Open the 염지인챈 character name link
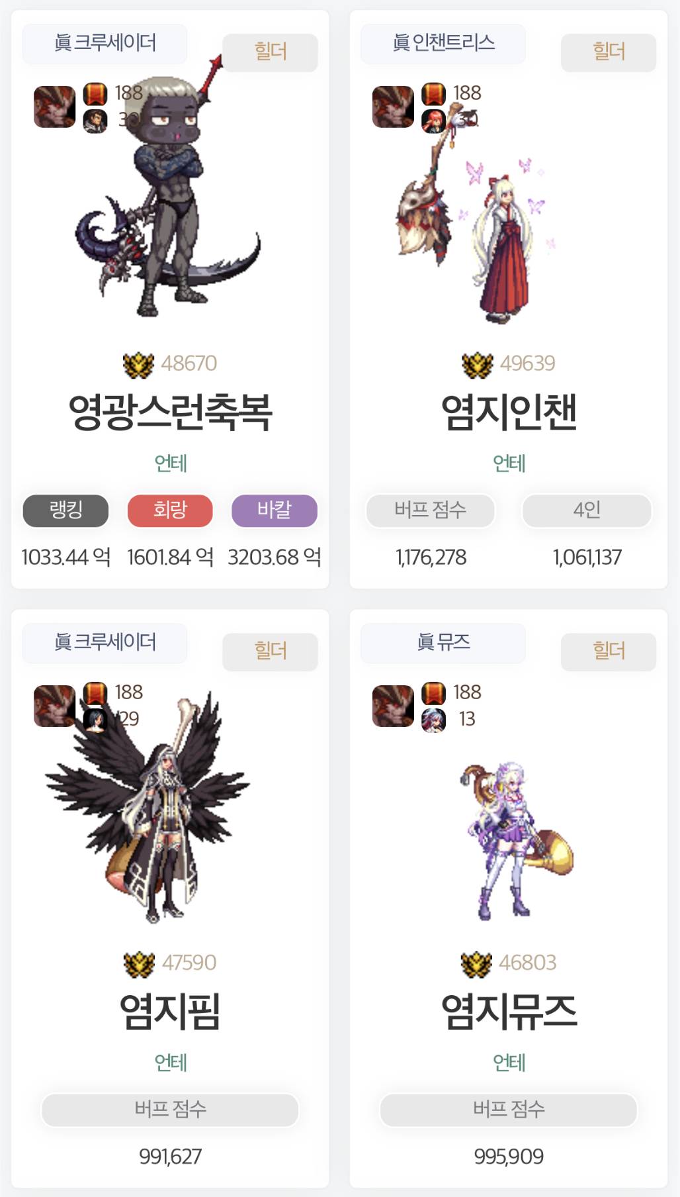 tap(509, 412)
